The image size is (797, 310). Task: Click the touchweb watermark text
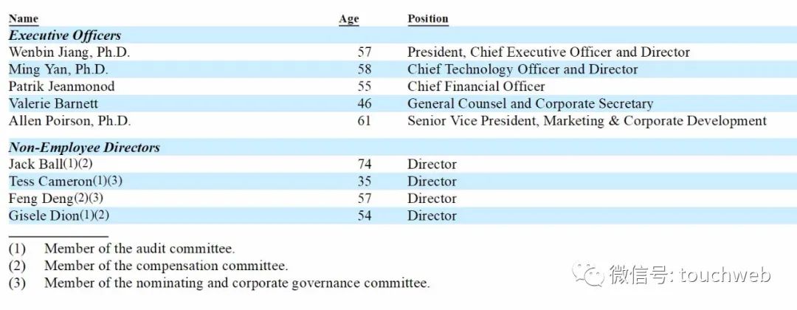[x=725, y=275]
